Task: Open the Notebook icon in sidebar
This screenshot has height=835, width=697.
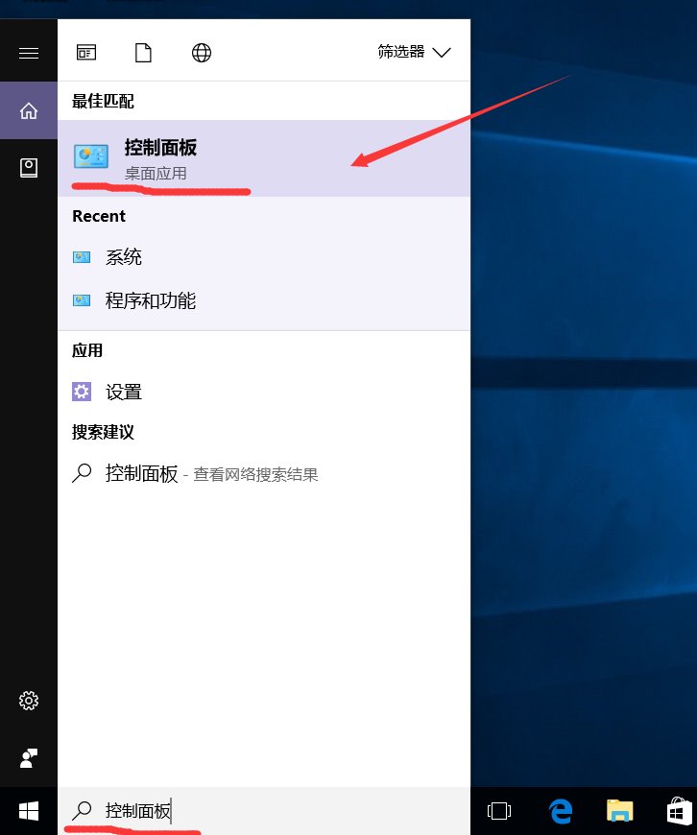Action: coord(29,168)
